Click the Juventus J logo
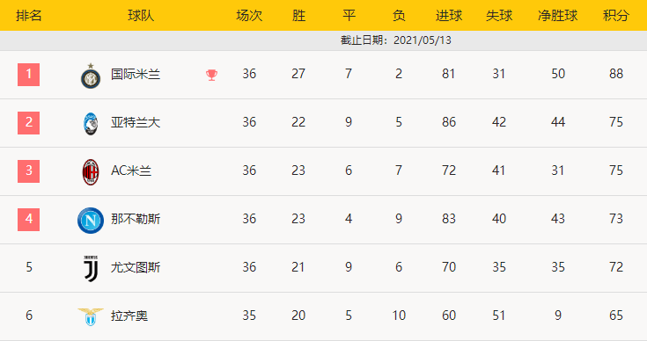The width and height of the screenshot is (647, 341). click(x=91, y=269)
